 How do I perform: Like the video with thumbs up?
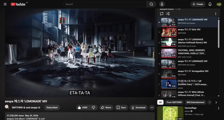click(x=83, y=108)
